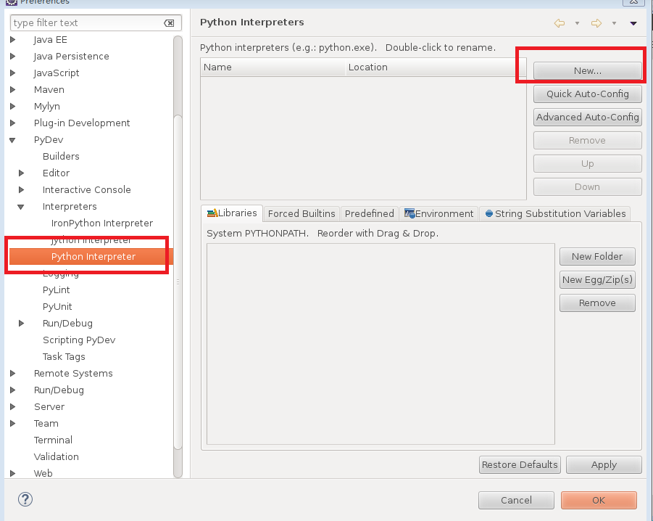Click the forward navigation arrow icon
This screenshot has width=653, height=521.
pyautogui.click(x=596, y=23)
